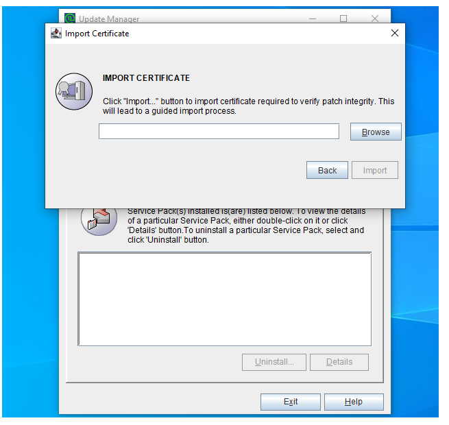Exit the Update Manager

(x=291, y=402)
